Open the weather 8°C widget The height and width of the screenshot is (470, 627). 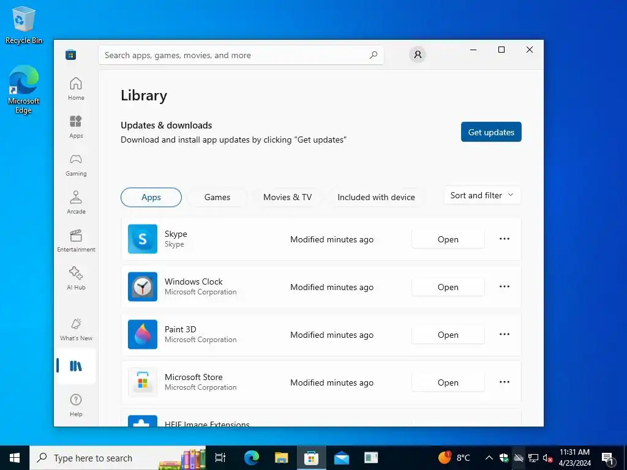point(454,458)
